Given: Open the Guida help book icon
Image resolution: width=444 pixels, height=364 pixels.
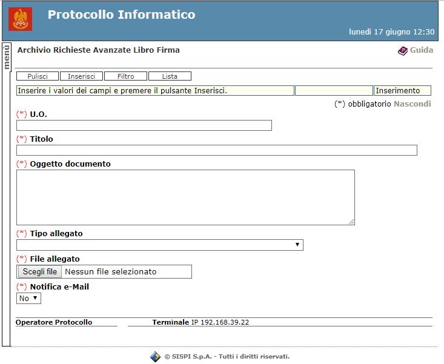Looking at the screenshot, I should tap(402, 51).
